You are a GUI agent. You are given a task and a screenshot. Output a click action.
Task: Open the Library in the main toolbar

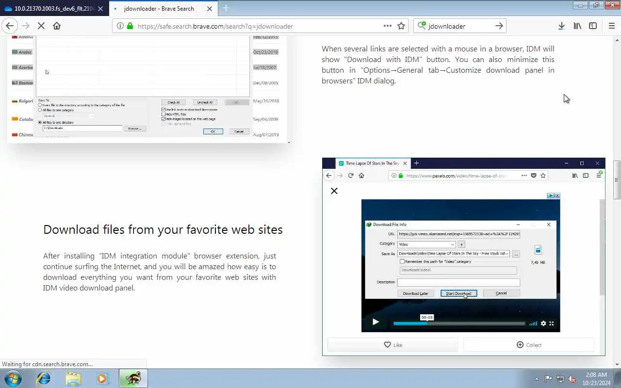pos(577,26)
